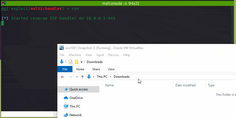Screen dimensions: 236x118
Task: Open the VirtualBox Help menu
Action: (127, 55)
